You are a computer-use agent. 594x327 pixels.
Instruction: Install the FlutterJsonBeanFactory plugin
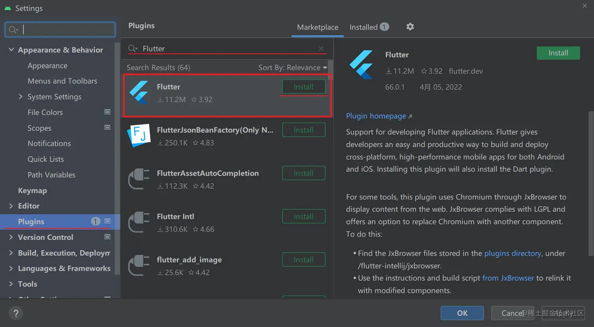pyautogui.click(x=304, y=130)
